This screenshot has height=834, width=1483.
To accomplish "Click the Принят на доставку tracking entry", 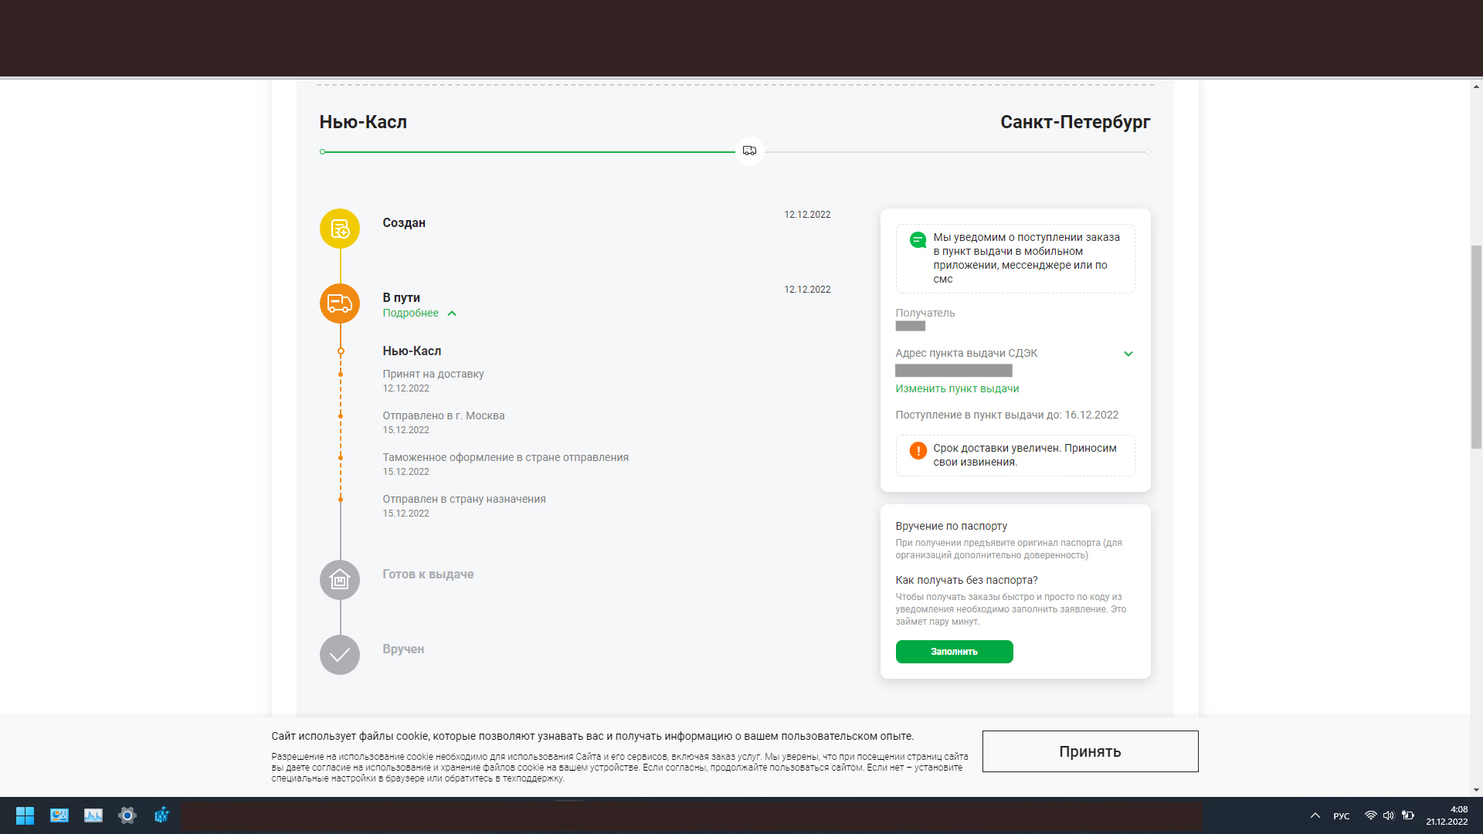I will [433, 380].
